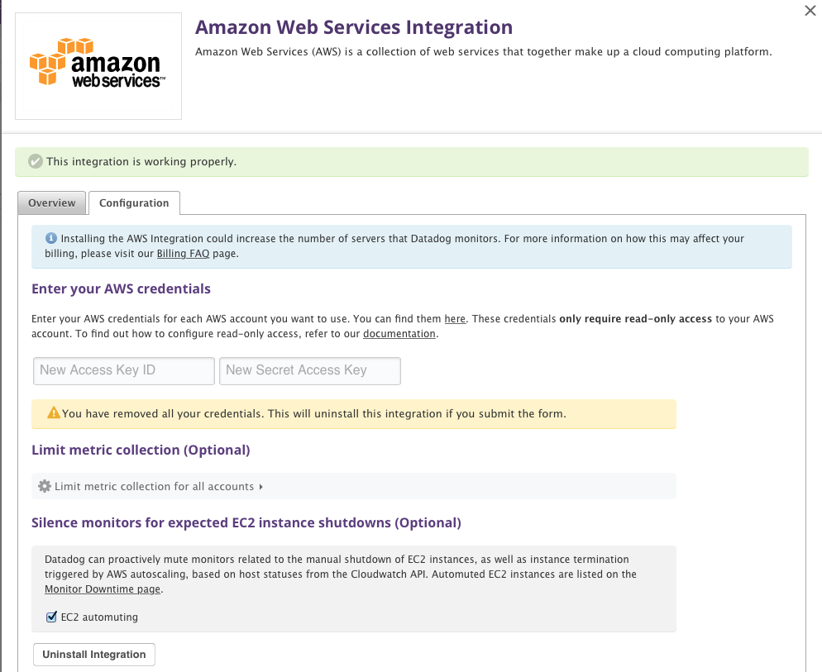Screen dimensions: 822x672
Task: Click "Limit metric collection for all accounts" text
Action: (x=154, y=487)
